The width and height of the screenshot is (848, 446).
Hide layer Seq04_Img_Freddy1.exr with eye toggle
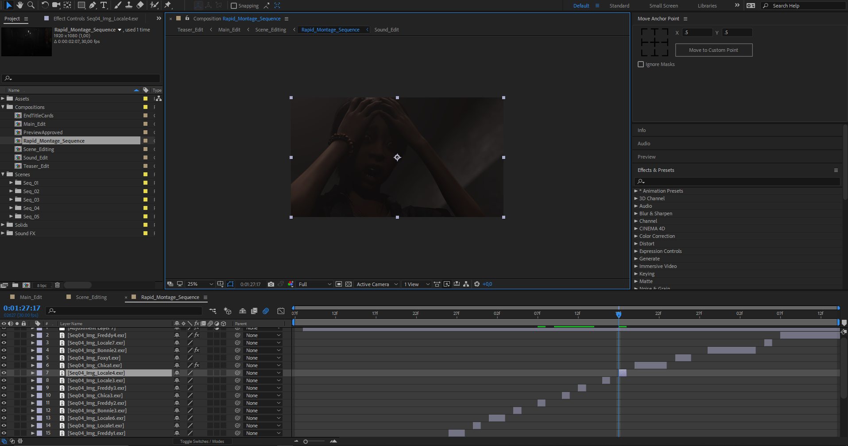pyautogui.click(x=4, y=433)
